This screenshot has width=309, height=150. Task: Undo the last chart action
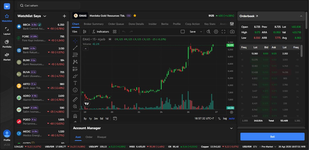[x=124, y=32]
